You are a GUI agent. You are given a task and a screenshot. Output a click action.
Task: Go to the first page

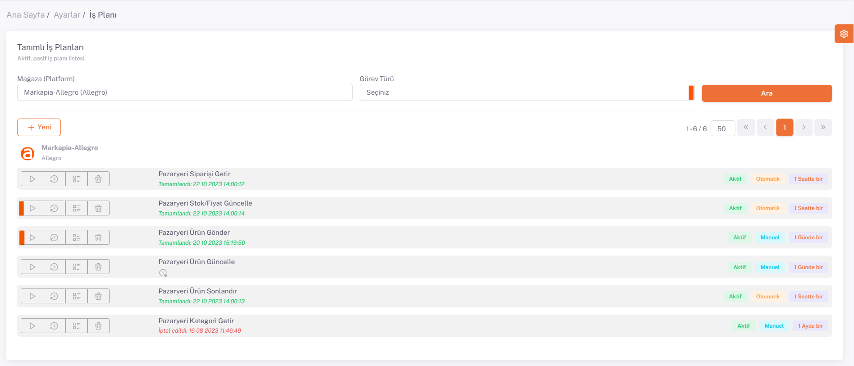tap(746, 128)
